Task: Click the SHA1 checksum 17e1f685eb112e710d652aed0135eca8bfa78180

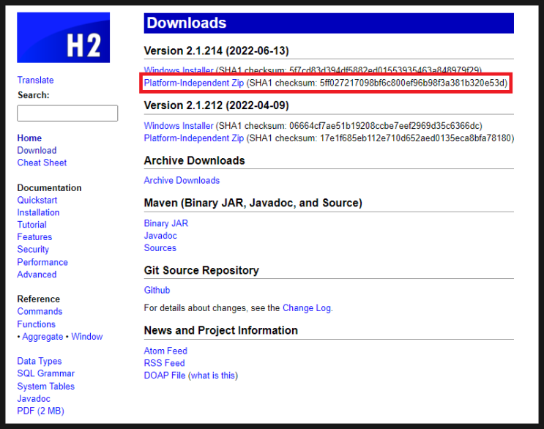Action: tap(415, 138)
